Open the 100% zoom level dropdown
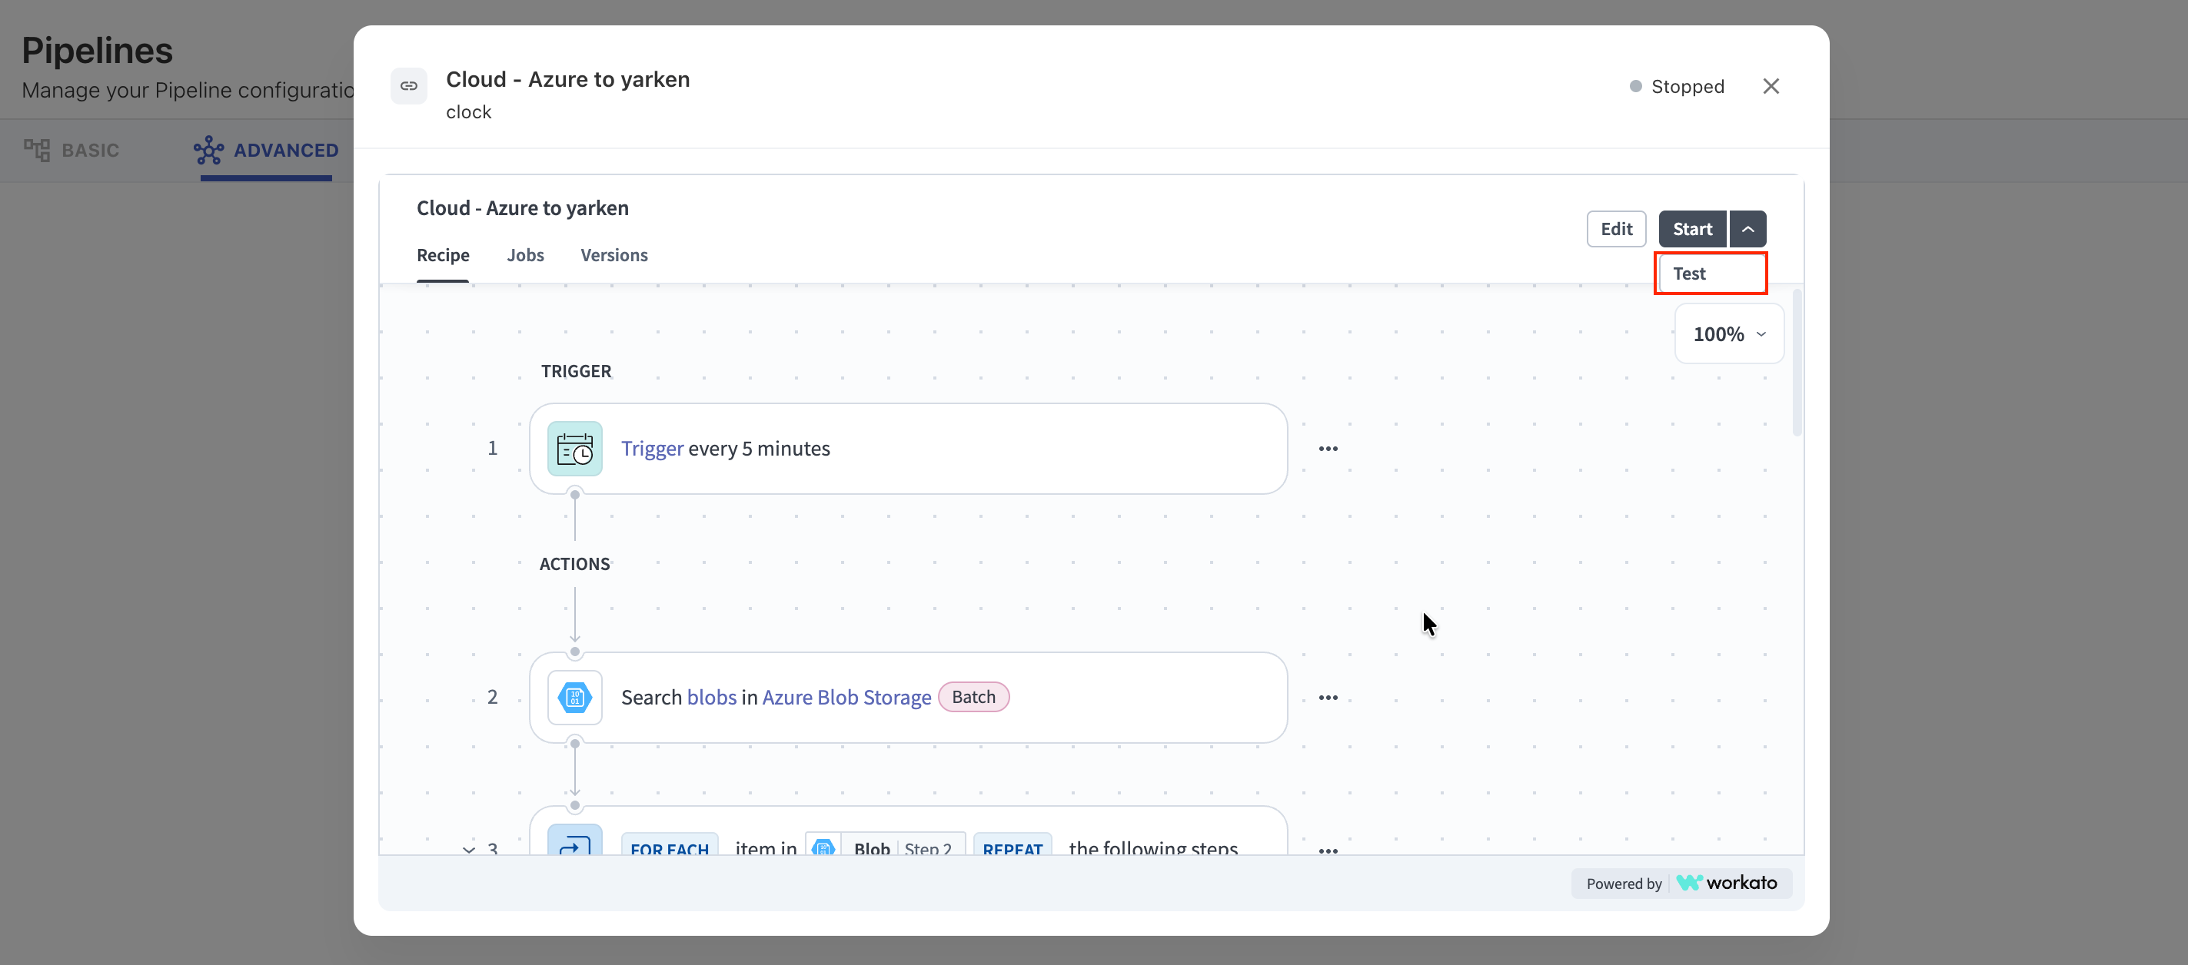 click(x=1729, y=334)
